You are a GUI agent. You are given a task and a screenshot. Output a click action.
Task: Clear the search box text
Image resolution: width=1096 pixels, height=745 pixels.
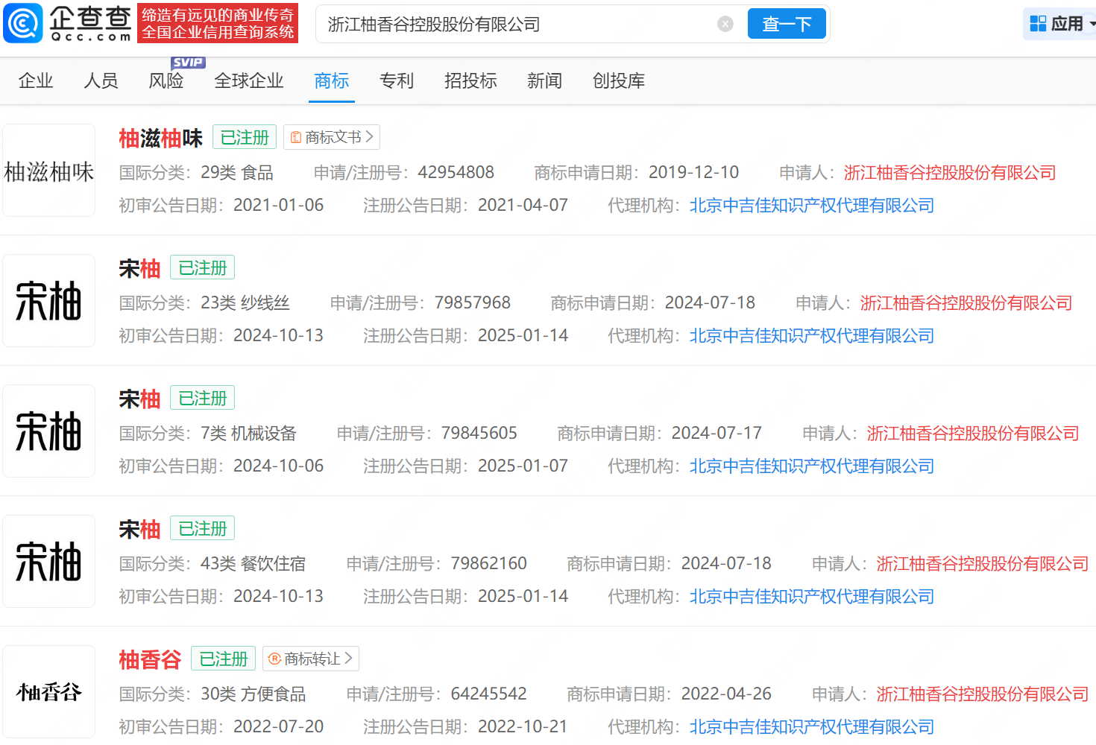tap(725, 25)
